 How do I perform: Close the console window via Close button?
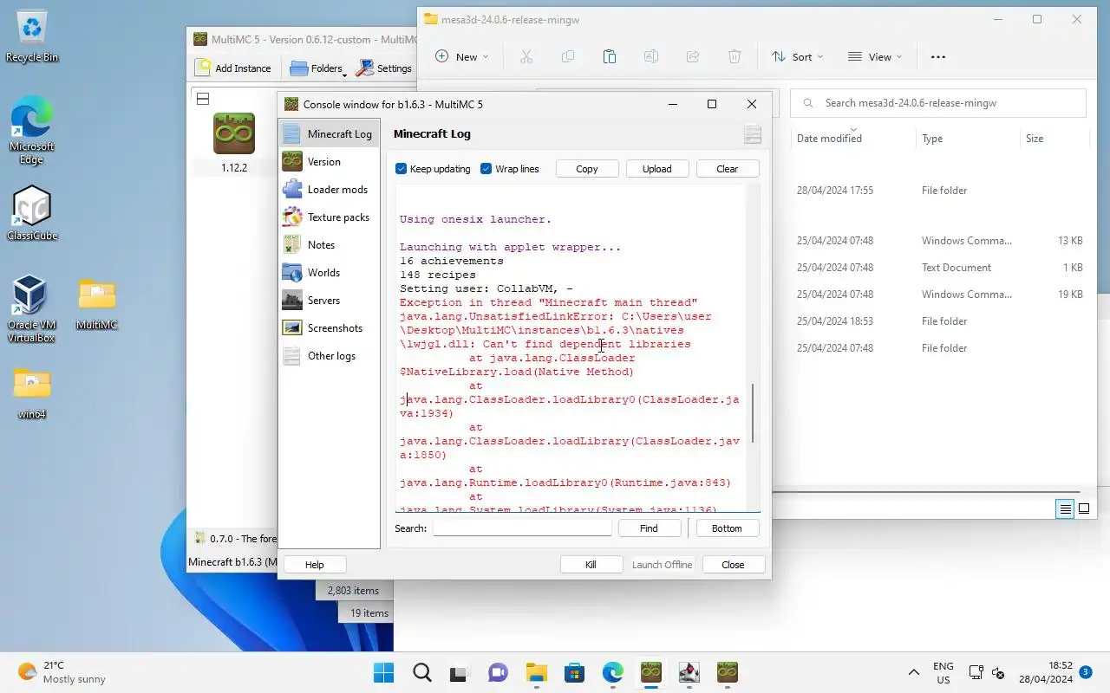point(733,565)
